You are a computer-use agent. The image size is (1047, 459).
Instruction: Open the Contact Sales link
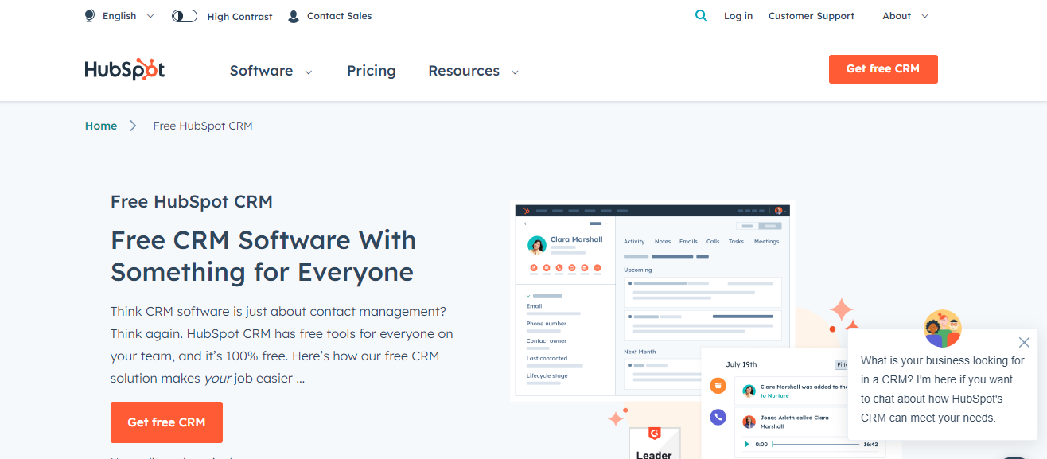(339, 16)
